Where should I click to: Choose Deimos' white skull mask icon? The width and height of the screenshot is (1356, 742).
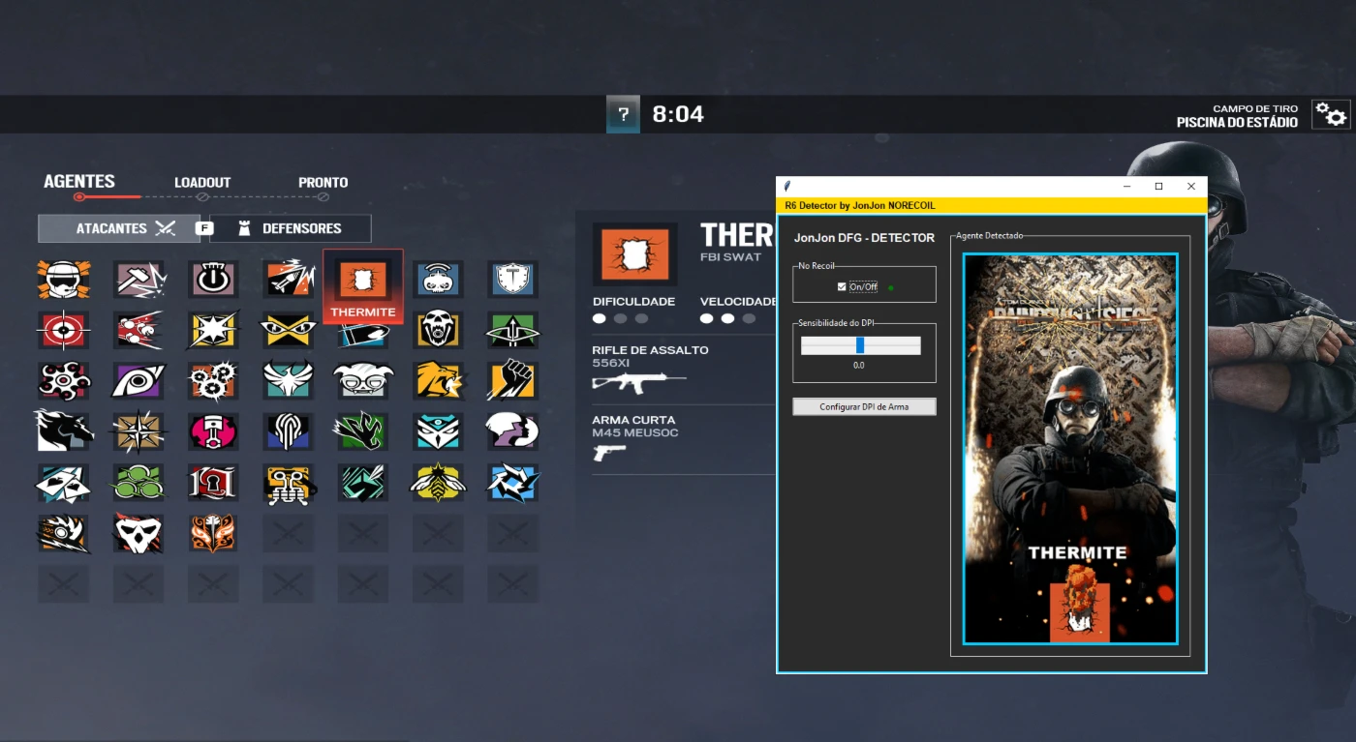coord(139,533)
